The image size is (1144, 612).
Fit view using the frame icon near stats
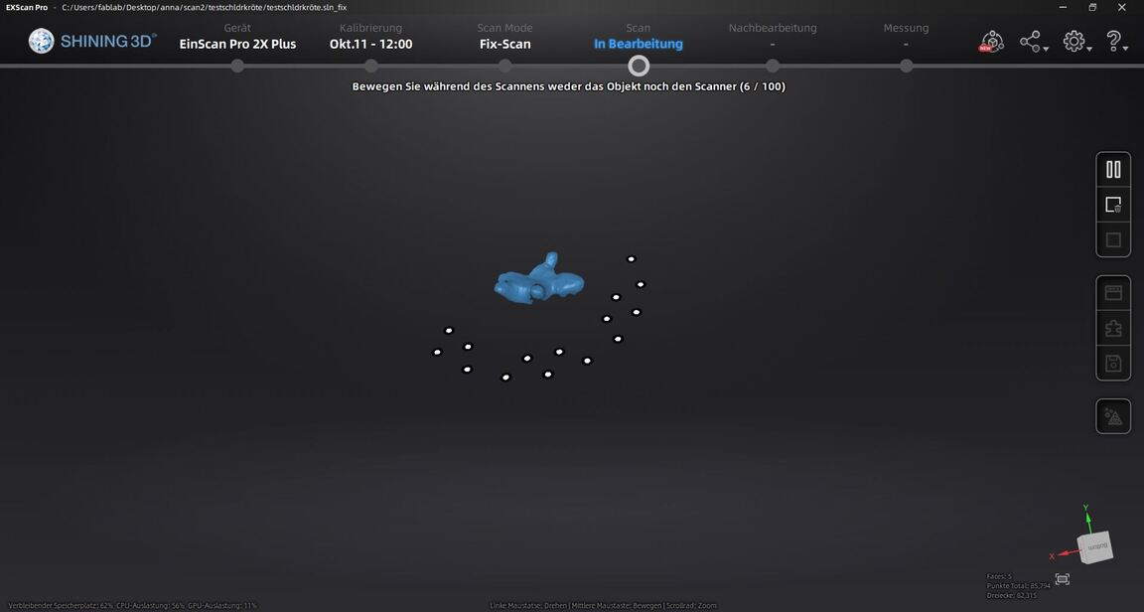click(1063, 579)
